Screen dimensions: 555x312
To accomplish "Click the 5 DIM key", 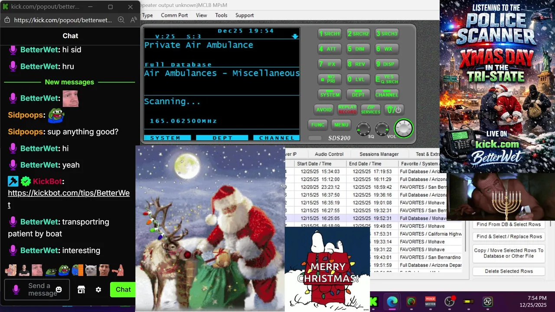I will coord(358,49).
